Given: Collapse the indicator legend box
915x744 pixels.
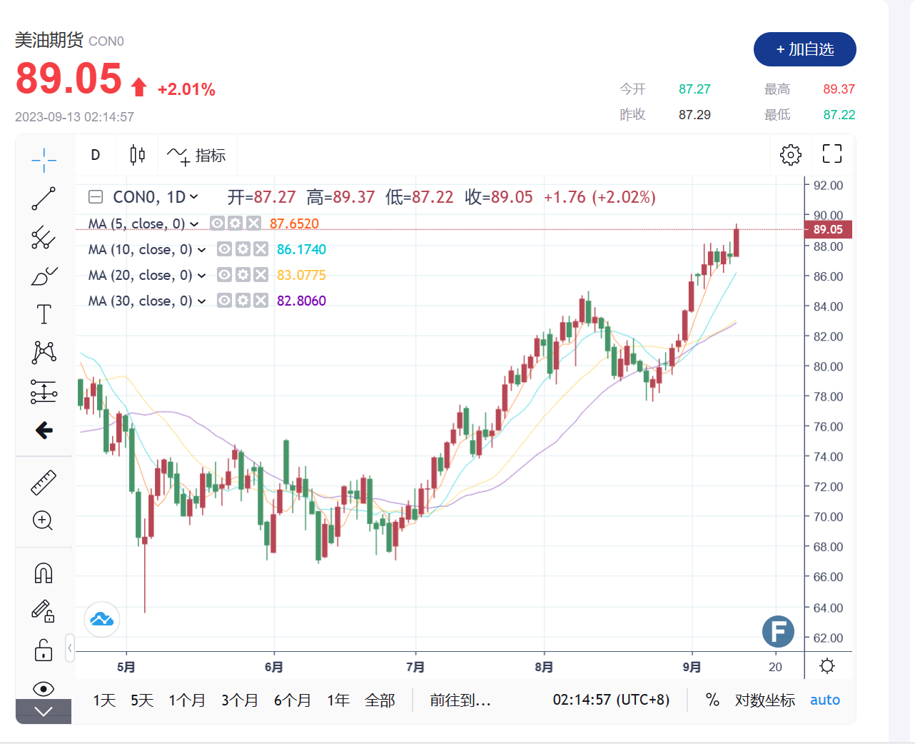Looking at the screenshot, I should click(x=95, y=197).
